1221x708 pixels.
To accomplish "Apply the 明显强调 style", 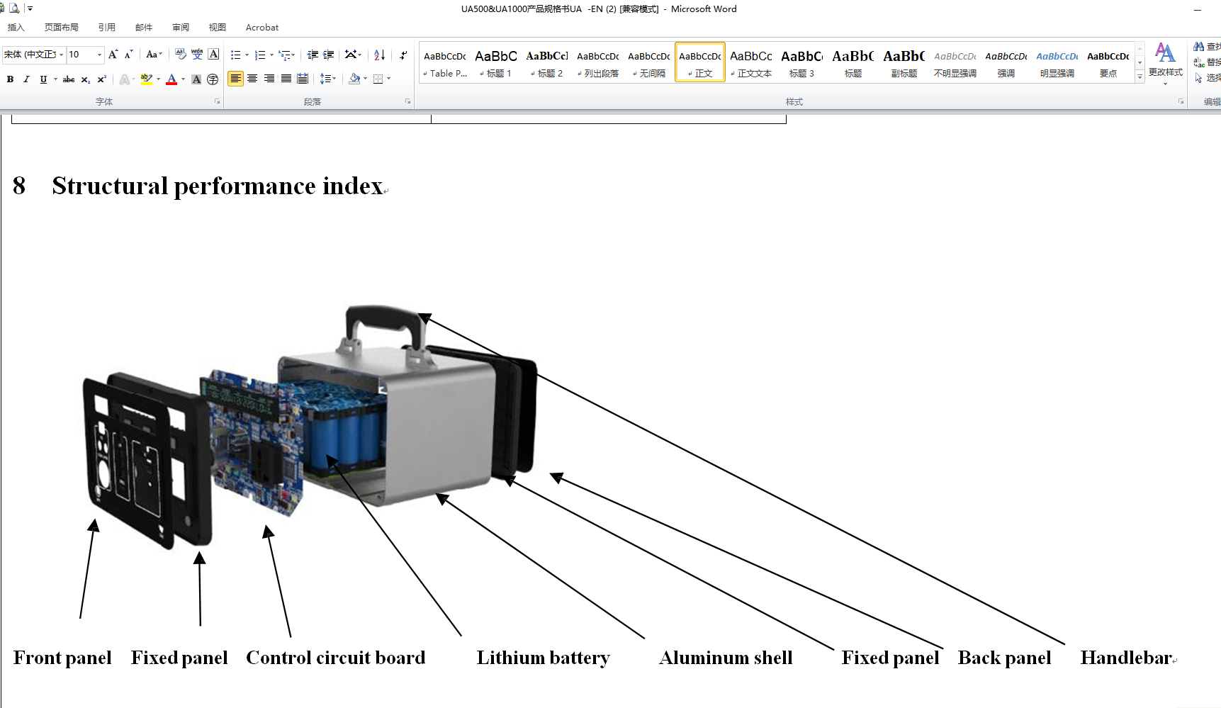I will click(1057, 63).
